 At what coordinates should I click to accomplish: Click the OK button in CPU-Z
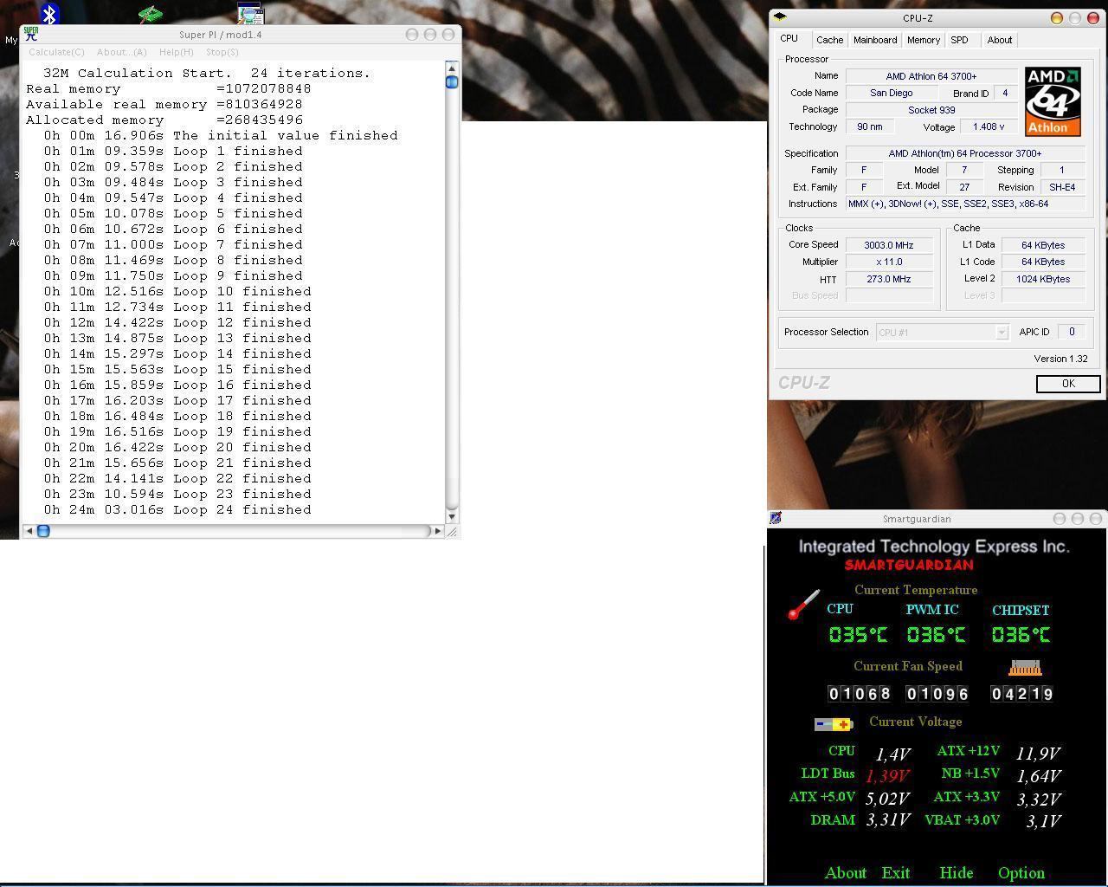click(1068, 384)
